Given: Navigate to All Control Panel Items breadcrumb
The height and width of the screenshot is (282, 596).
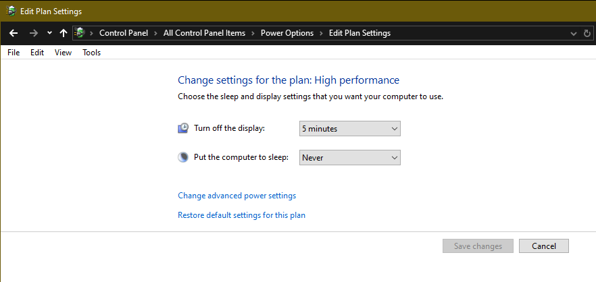Looking at the screenshot, I should click(x=205, y=33).
